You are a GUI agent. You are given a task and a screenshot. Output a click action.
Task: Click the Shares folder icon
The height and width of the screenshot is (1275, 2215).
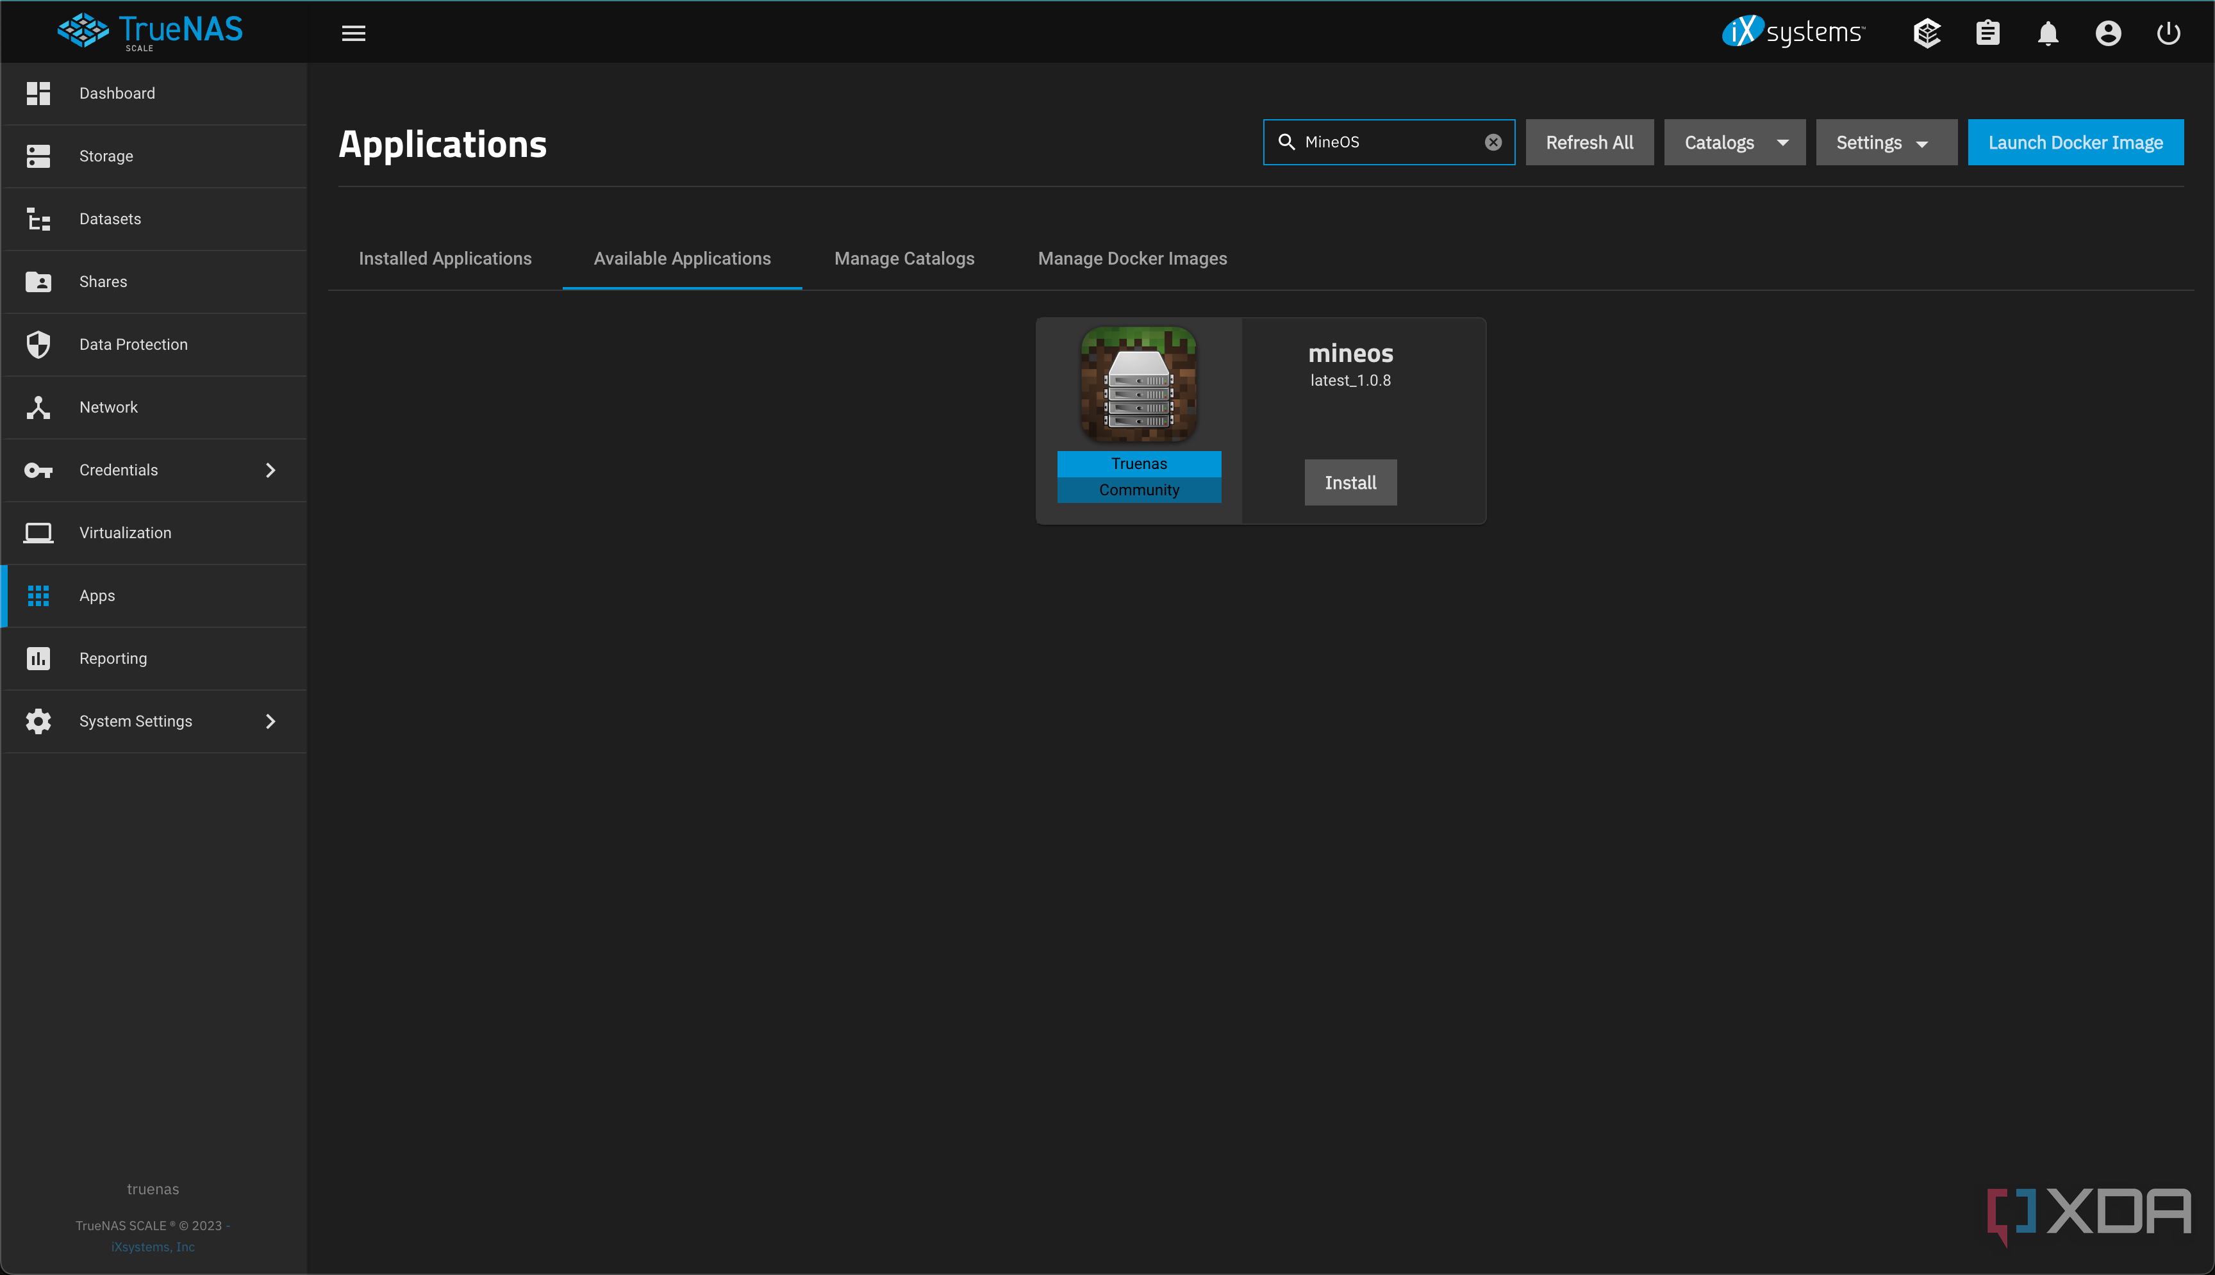click(x=38, y=282)
